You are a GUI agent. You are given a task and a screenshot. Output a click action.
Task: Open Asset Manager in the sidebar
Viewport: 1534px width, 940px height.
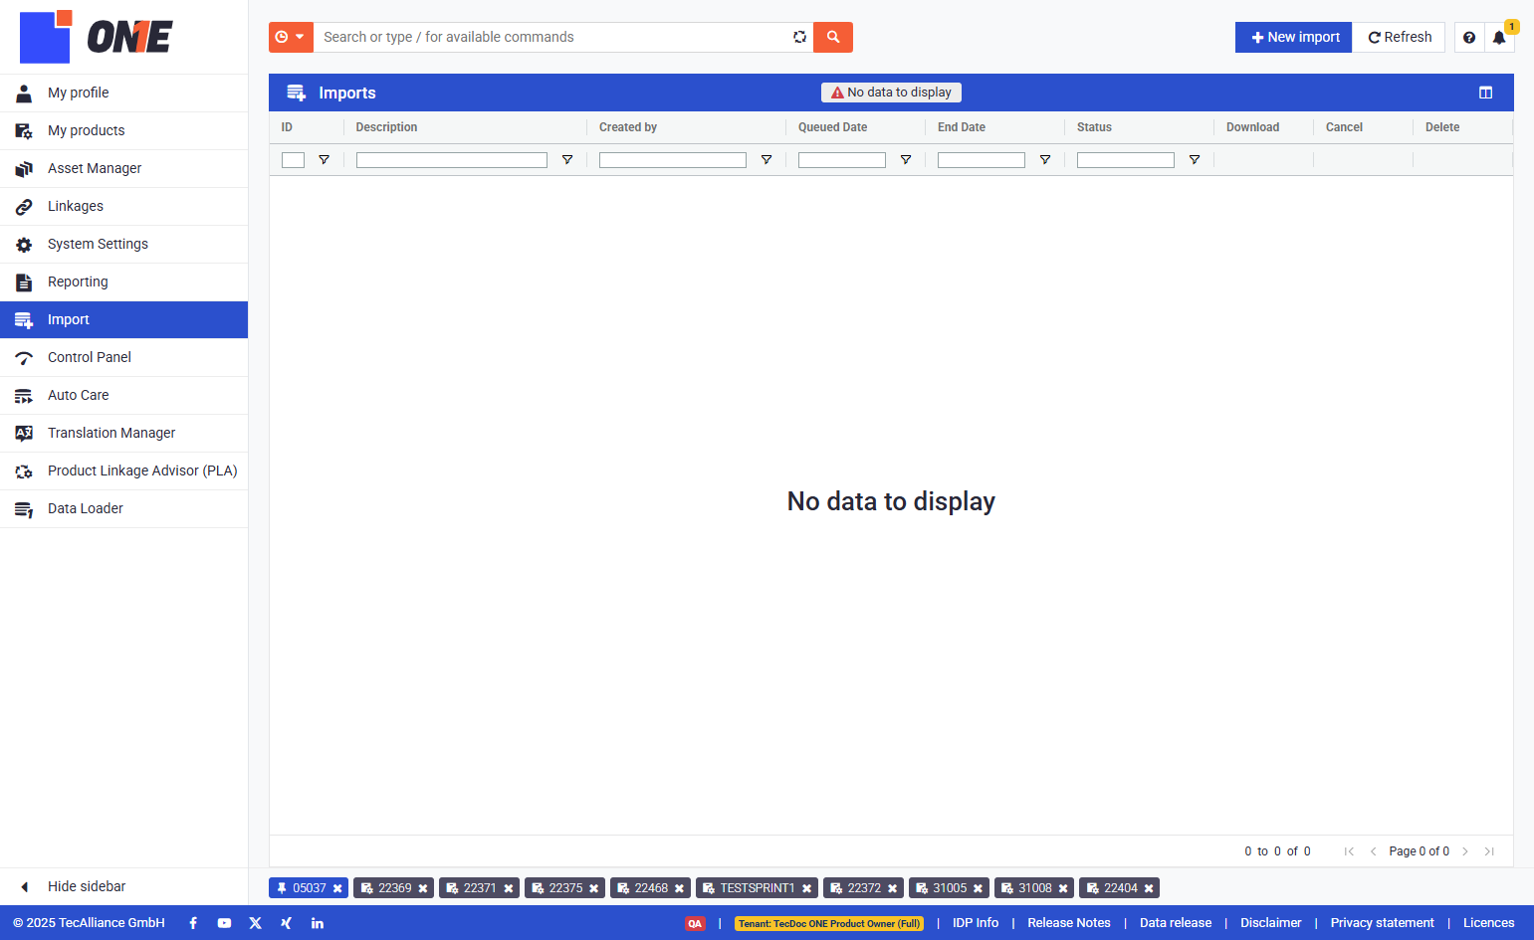123,168
